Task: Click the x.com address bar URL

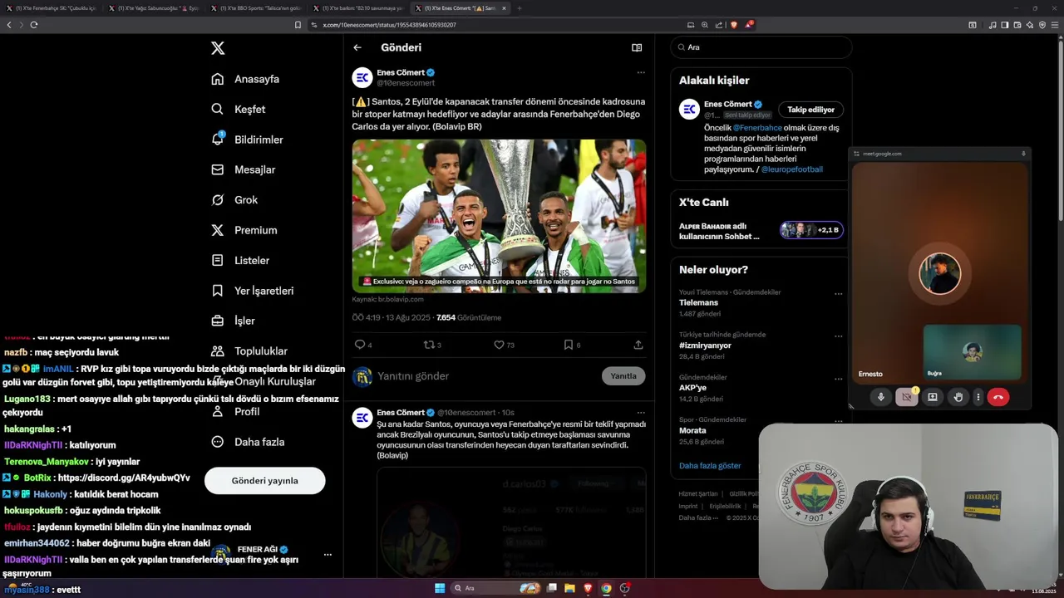Action: [389, 25]
